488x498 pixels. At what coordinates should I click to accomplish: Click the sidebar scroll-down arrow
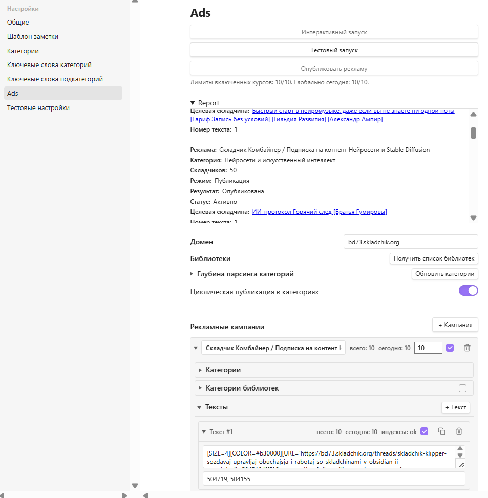click(x=135, y=485)
